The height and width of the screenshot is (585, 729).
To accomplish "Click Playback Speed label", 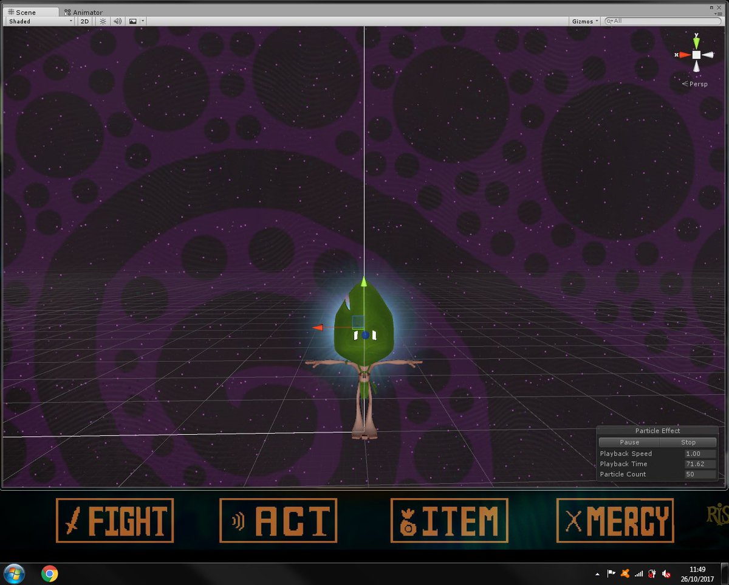I will pyautogui.click(x=626, y=454).
